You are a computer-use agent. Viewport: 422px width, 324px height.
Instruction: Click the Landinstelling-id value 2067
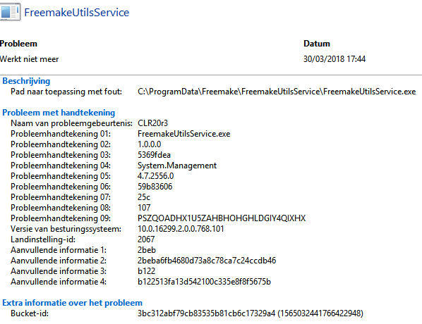[x=146, y=239]
